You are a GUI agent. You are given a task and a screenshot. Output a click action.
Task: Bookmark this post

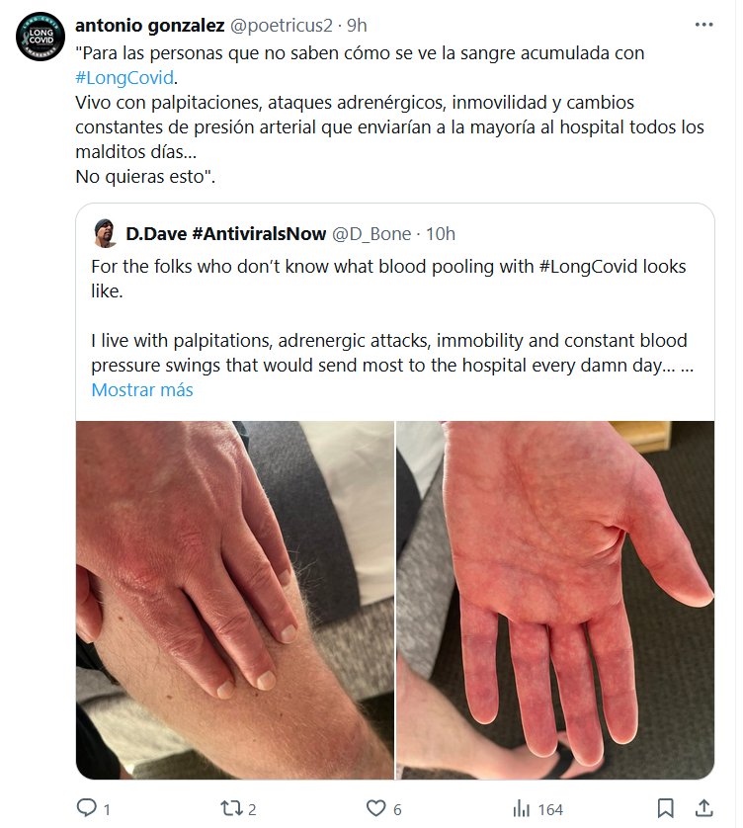[x=665, y=808]
